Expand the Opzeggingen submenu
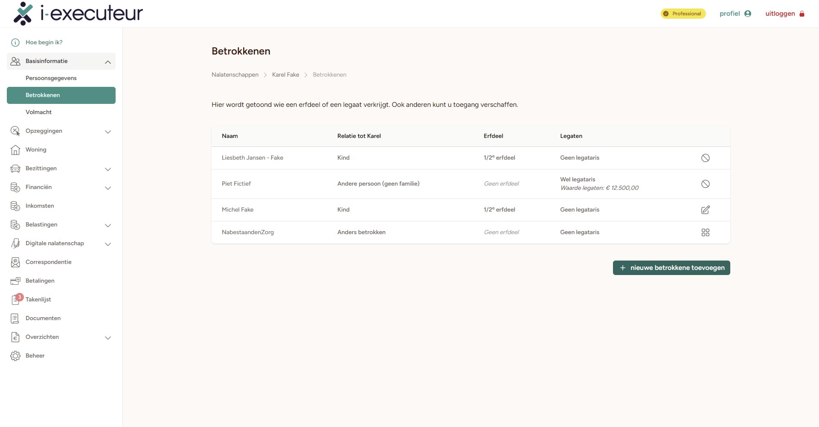Image resolution: width=819 pixels, height=427 pixels. (108, 132)
